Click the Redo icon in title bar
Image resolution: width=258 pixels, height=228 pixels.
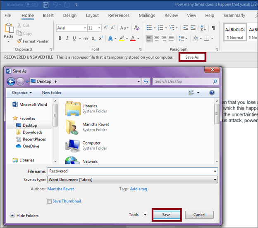coord(67,5)
